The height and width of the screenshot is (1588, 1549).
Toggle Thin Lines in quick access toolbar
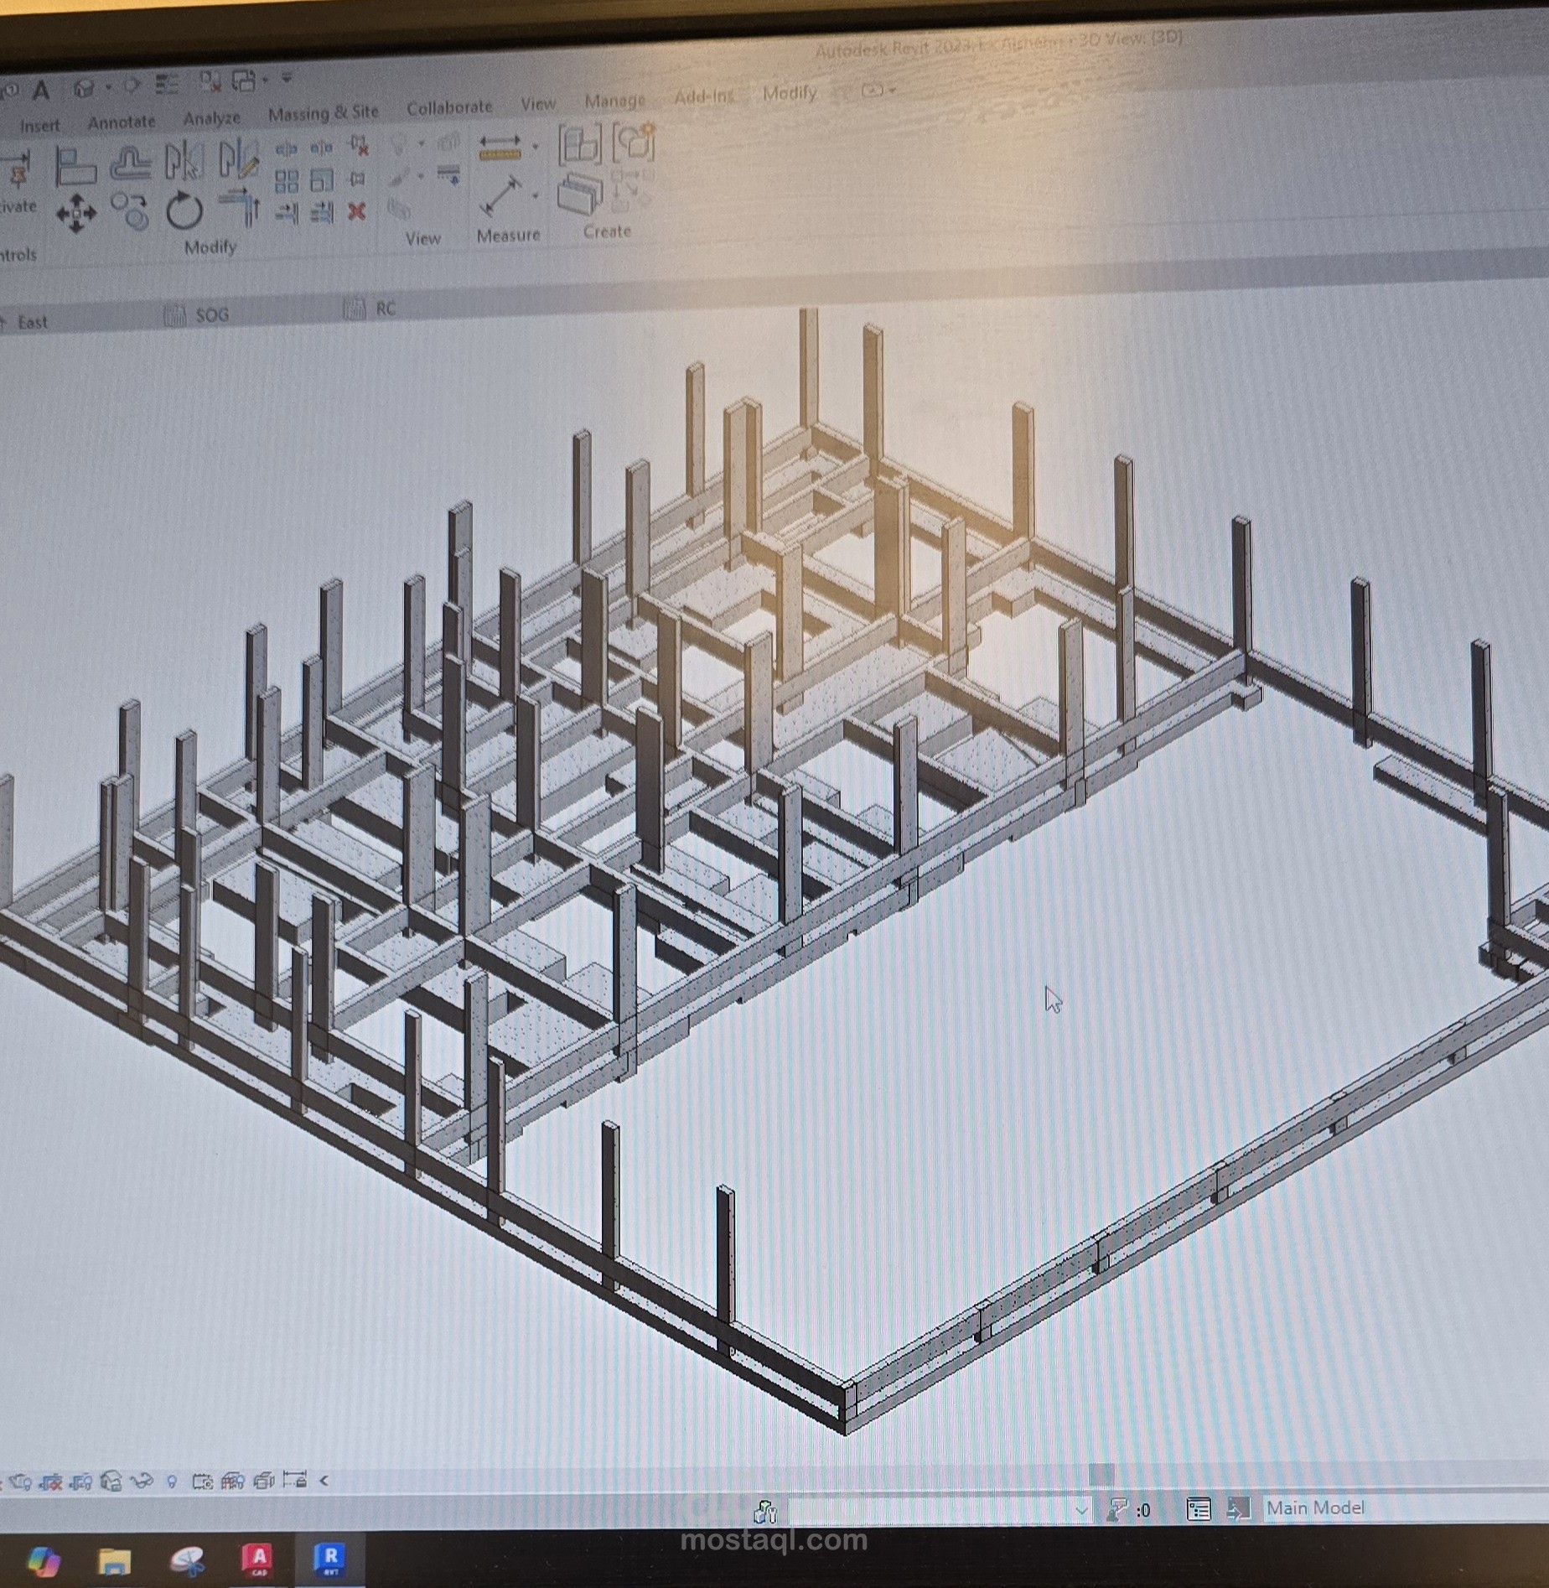pos(166,84)
